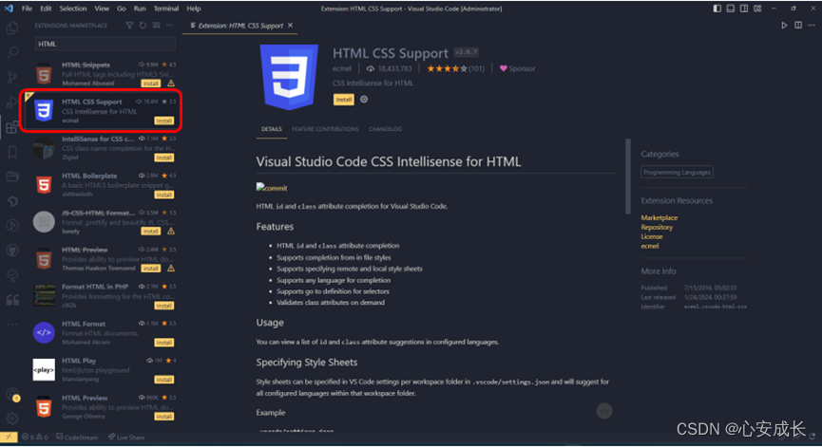Viewport: 822px width, 447px height.
Task: Click the extension search field containing HTML
Action: 105,44
